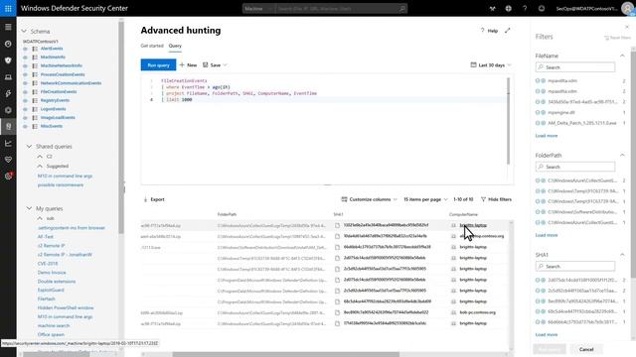
Task: Toggle the eye icon for MiscEvents table
Action: point(25,126)
